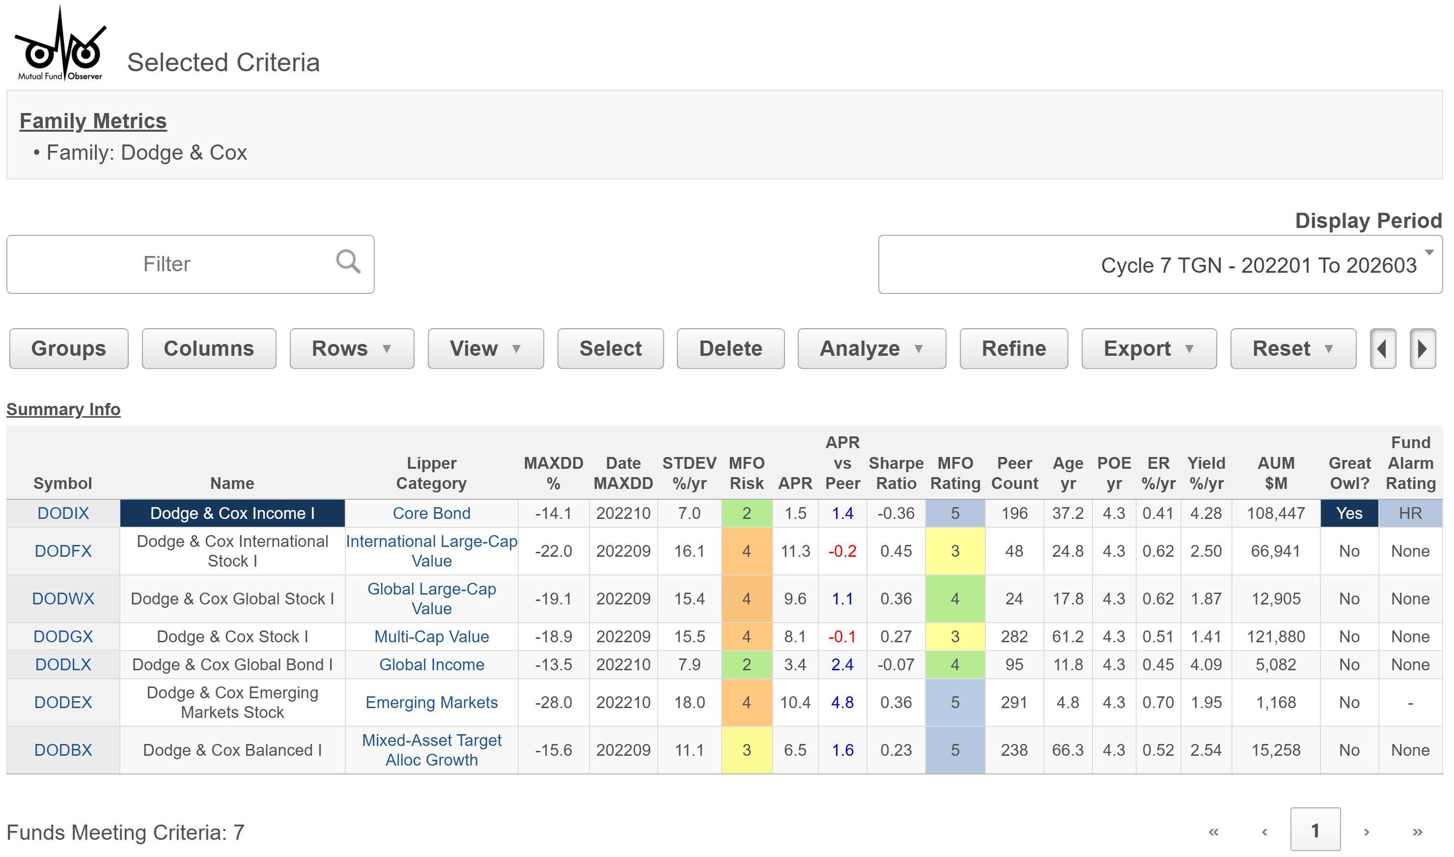Open the Reset menu button
Screen dimensions: 1454x857
(1293, 349)
